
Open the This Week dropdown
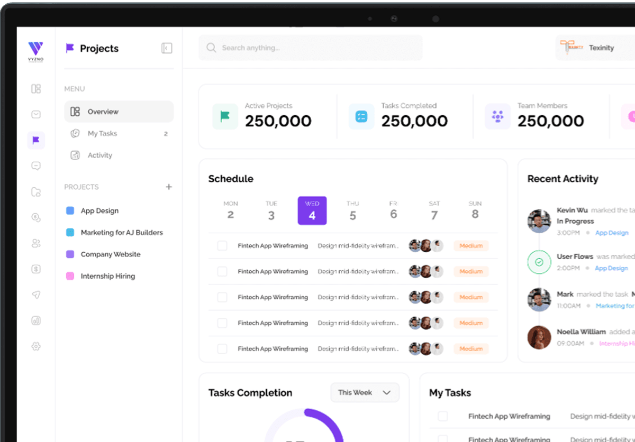coord(365,393)
